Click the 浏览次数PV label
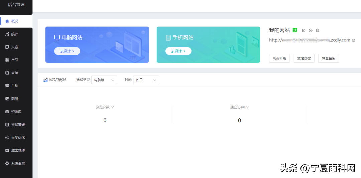Image resolution: width=361 pixels, height=178 pixels. pos(105,107)
